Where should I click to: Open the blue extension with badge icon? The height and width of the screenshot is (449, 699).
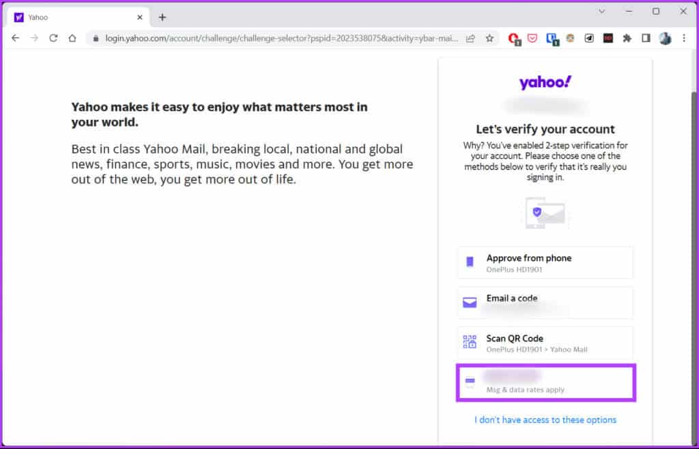(x=552, y=39)
